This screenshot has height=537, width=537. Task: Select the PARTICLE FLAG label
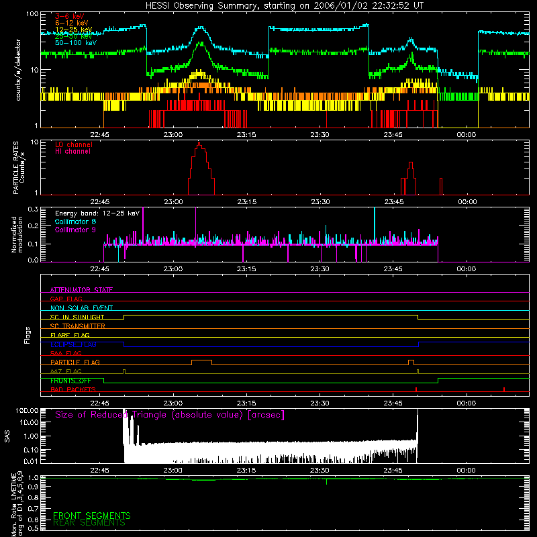pos(75,362)
